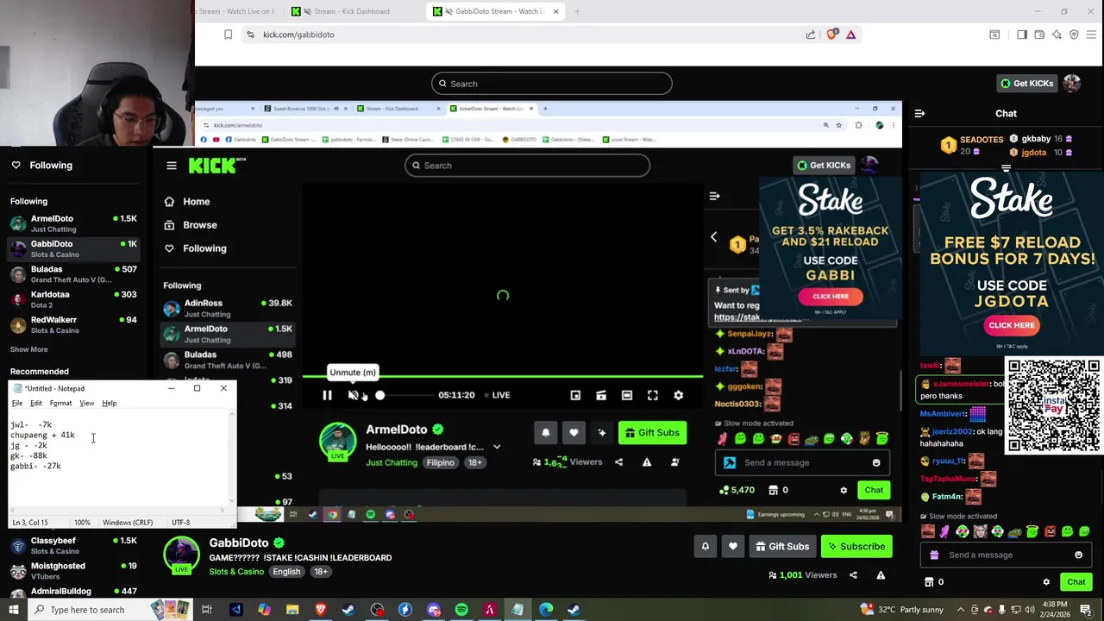The height and width of the screenshot is (621, 1104).
Task: Expand Show More in Following list
Action: [x=29, y=349]
